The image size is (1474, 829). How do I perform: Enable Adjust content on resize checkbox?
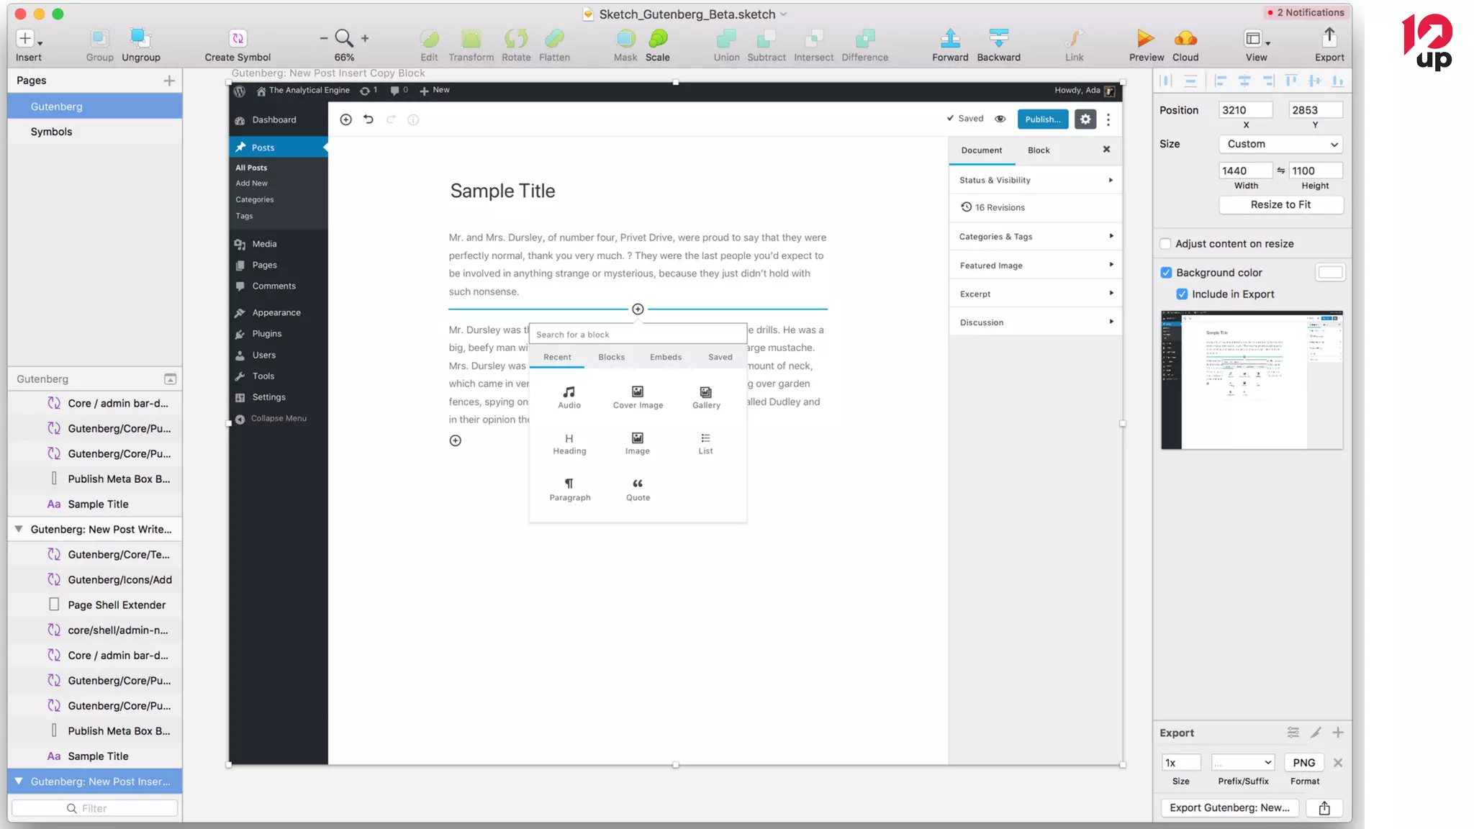point(1165,244)
